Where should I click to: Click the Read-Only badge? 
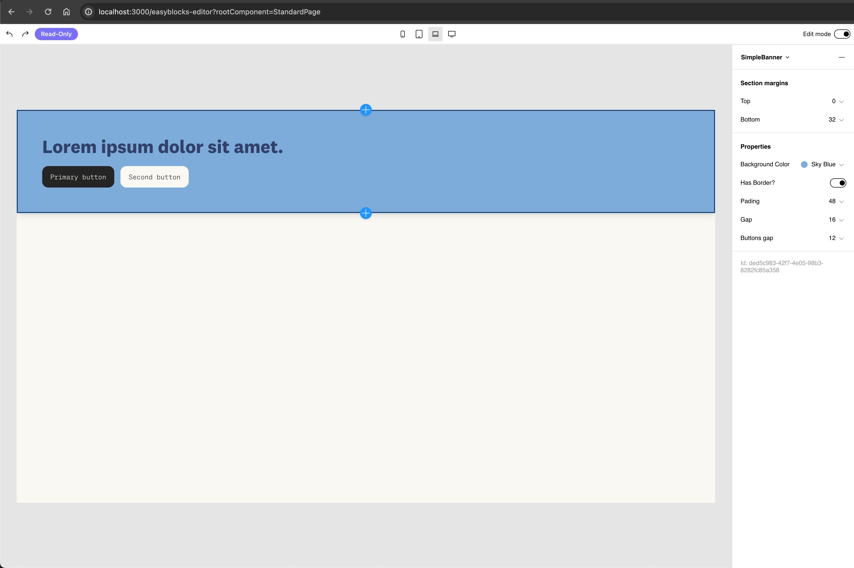point(56,34)
